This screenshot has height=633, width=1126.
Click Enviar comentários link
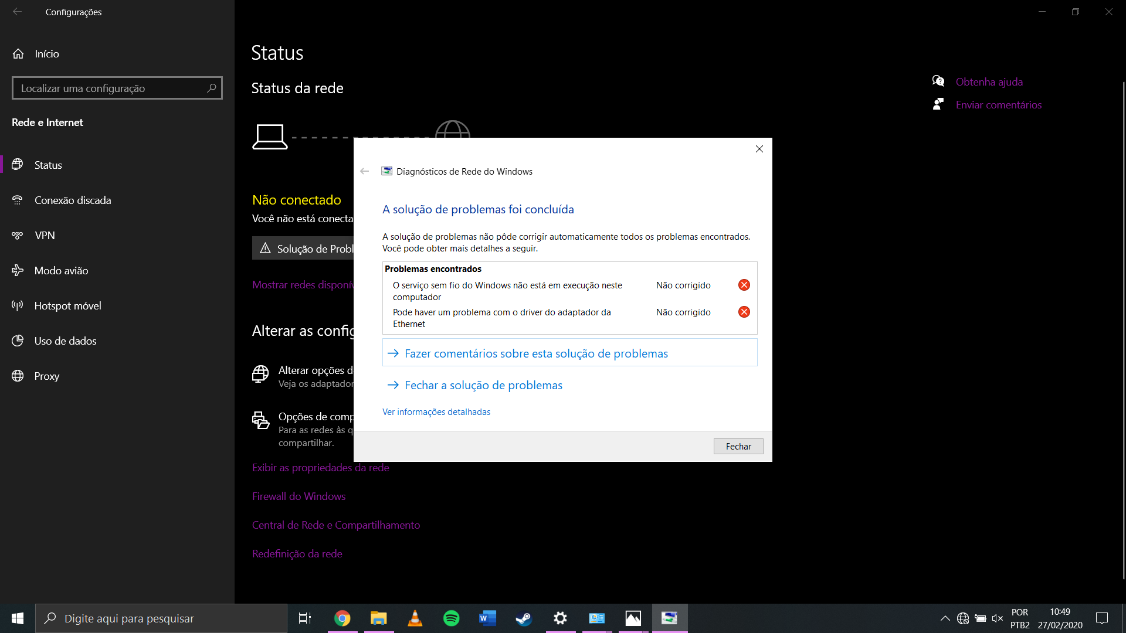998,105
